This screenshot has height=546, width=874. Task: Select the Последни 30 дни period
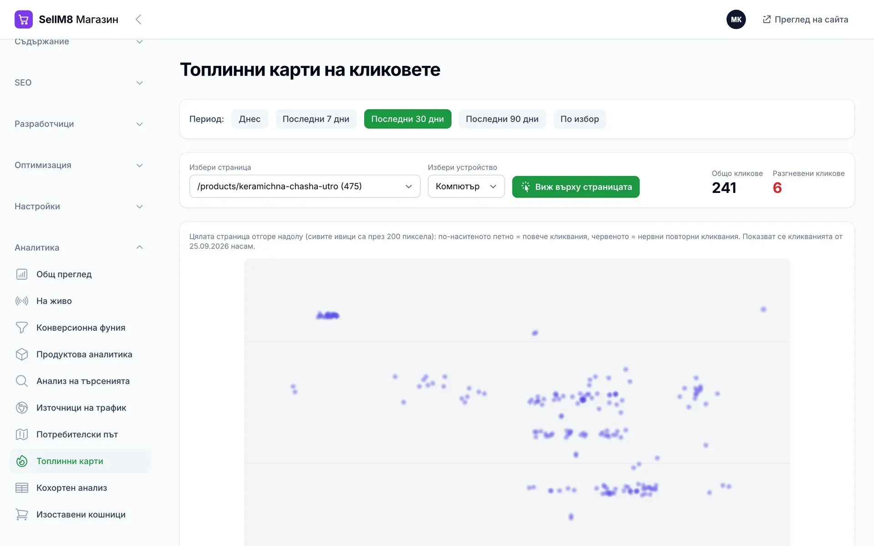click(x=407, y=119)
